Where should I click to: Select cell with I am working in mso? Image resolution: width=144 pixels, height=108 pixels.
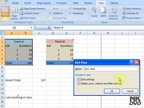(12, 97)
